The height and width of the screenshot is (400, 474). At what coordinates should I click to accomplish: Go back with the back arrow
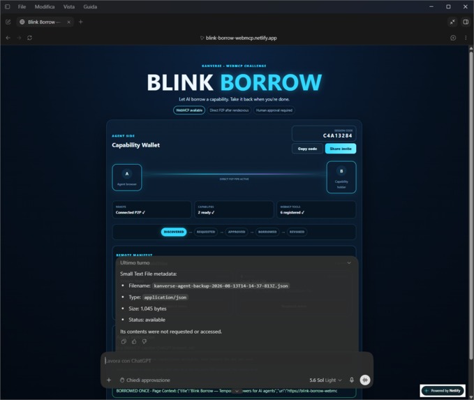[x=8, y=38]
